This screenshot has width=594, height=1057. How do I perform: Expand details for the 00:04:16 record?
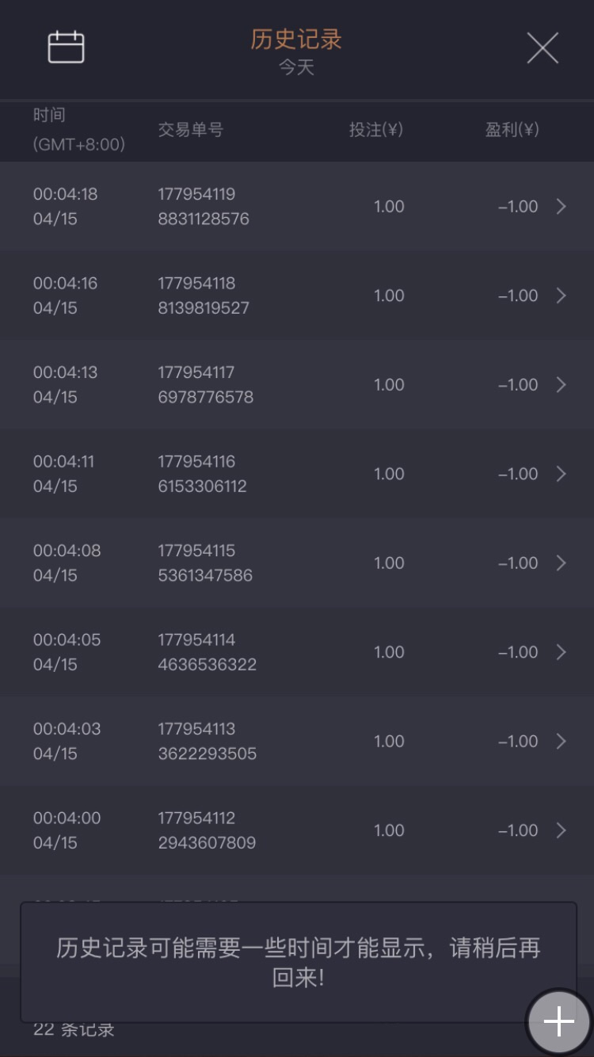(x=561, y=296)
